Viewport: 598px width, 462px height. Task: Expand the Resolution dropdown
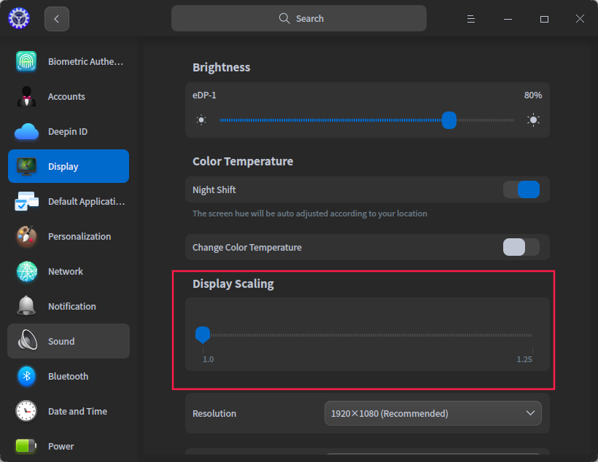[432, 413]
